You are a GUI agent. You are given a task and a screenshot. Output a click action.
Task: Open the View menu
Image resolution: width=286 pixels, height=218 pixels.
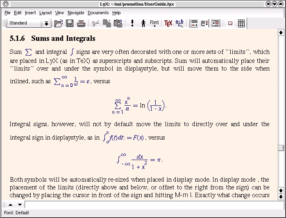click(59, 13)
